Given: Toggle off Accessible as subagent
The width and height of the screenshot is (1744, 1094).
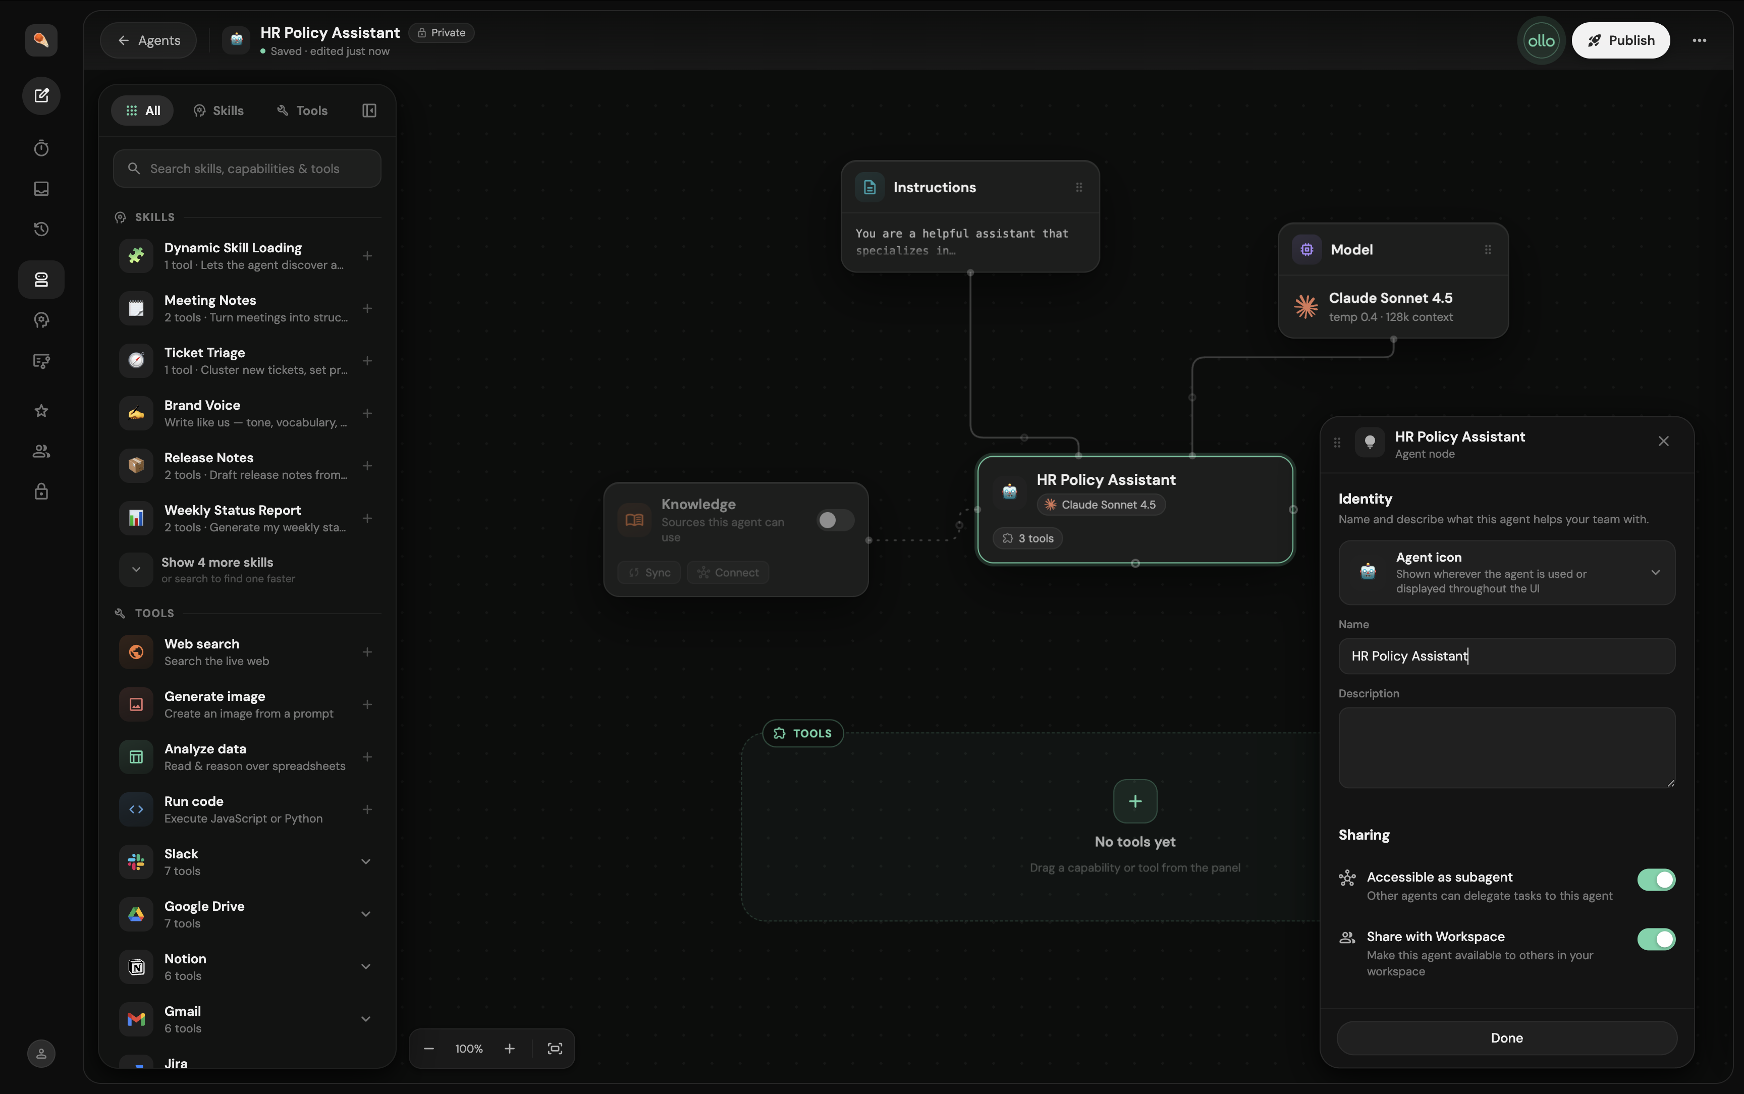Looking at the screenshot, I should (1657, 880).
